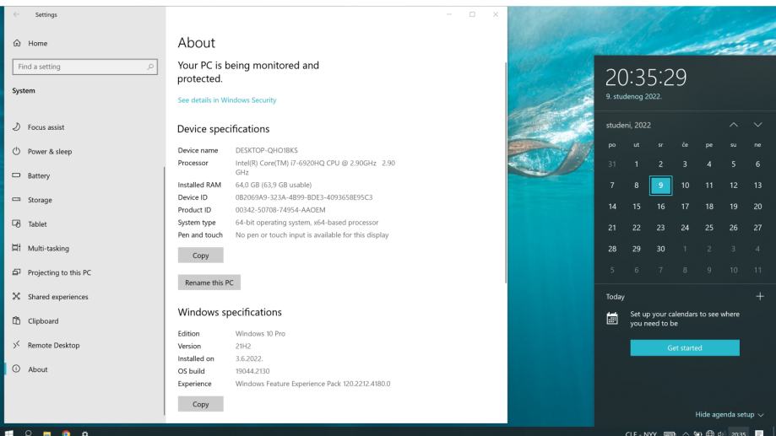Viewport: 776px width, 436px height.
Task: Click the date text 9. studenog 2022.
Action: click(x=633, y=96)
